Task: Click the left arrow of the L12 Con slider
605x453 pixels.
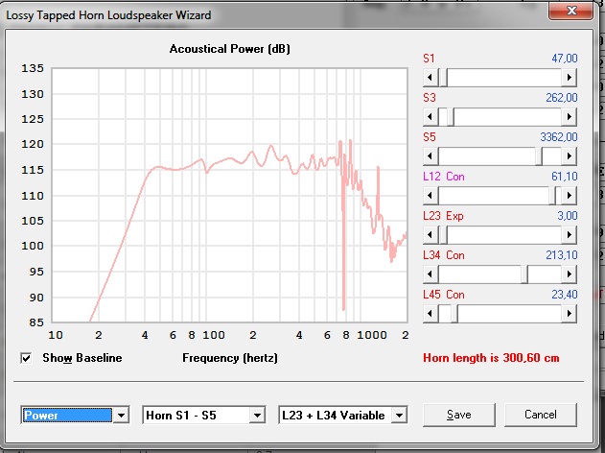Action: click(x=430, y=196)
